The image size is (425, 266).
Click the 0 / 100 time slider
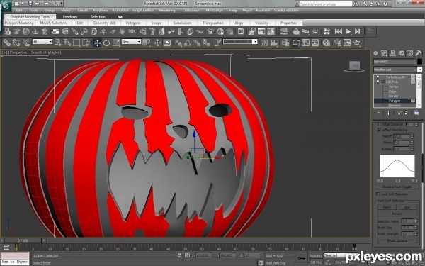pyautogui.click(x=23, y=240)
